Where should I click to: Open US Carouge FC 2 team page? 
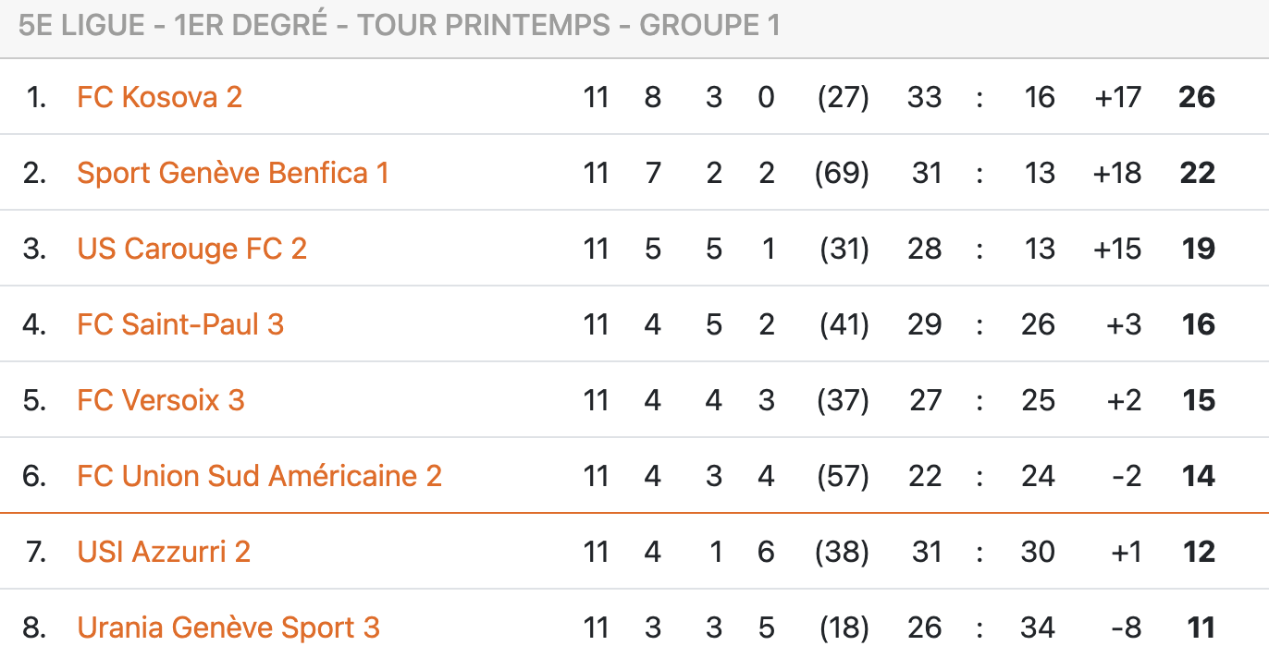coord(191,249)
